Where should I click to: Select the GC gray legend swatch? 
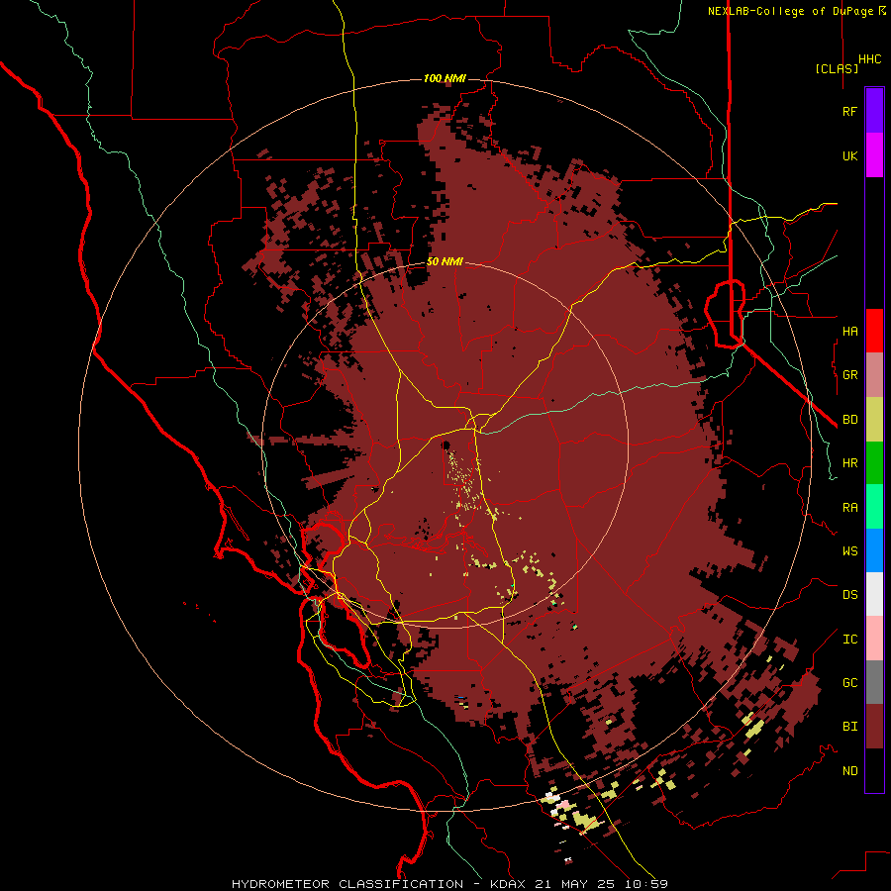pos(874,682)
